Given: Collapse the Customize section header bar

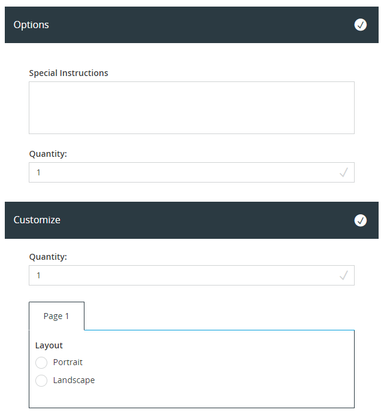Looking at the screenshot, I should [x=192, y=220].
